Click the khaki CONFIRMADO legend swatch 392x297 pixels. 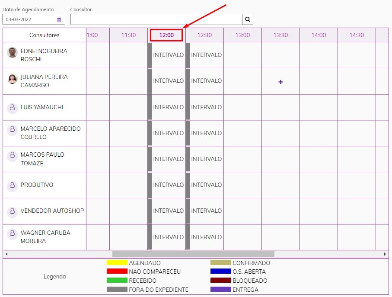point(221,262)
